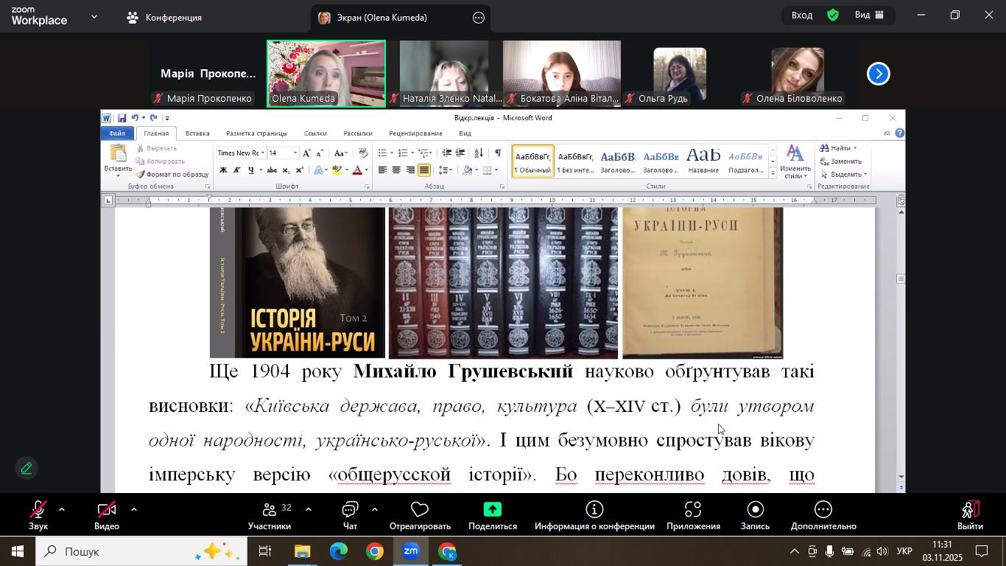This screenshot has width=1006, height=566.
Task: Click the Share screen button
Action: click(x=492, y=515)
